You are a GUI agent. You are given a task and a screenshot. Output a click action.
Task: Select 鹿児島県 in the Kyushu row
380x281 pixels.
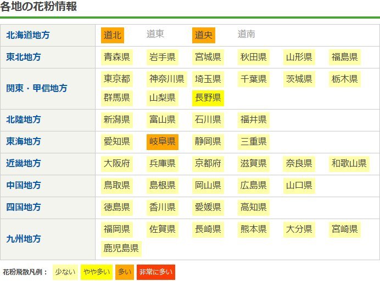coord(121,248)
